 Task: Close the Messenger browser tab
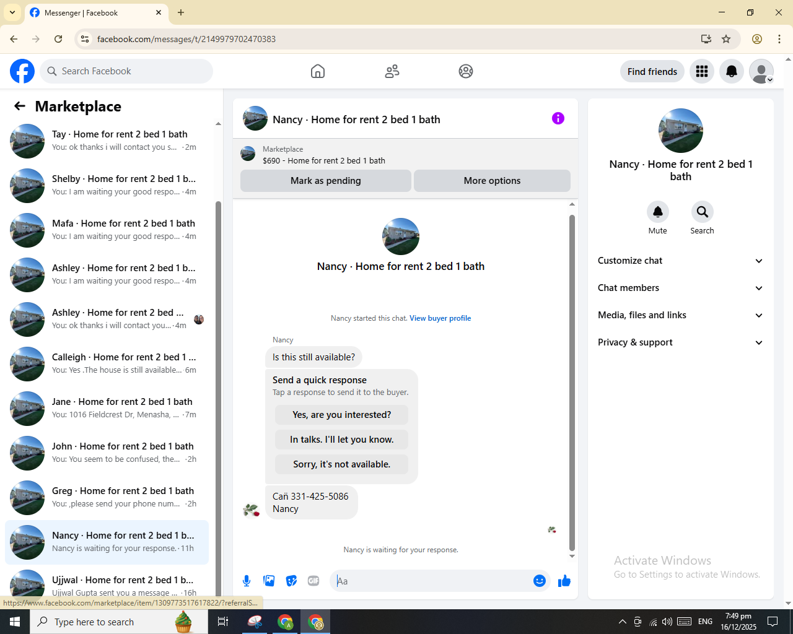pos(159,12)
